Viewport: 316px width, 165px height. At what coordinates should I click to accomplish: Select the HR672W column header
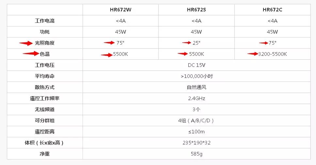coord(120,10)
